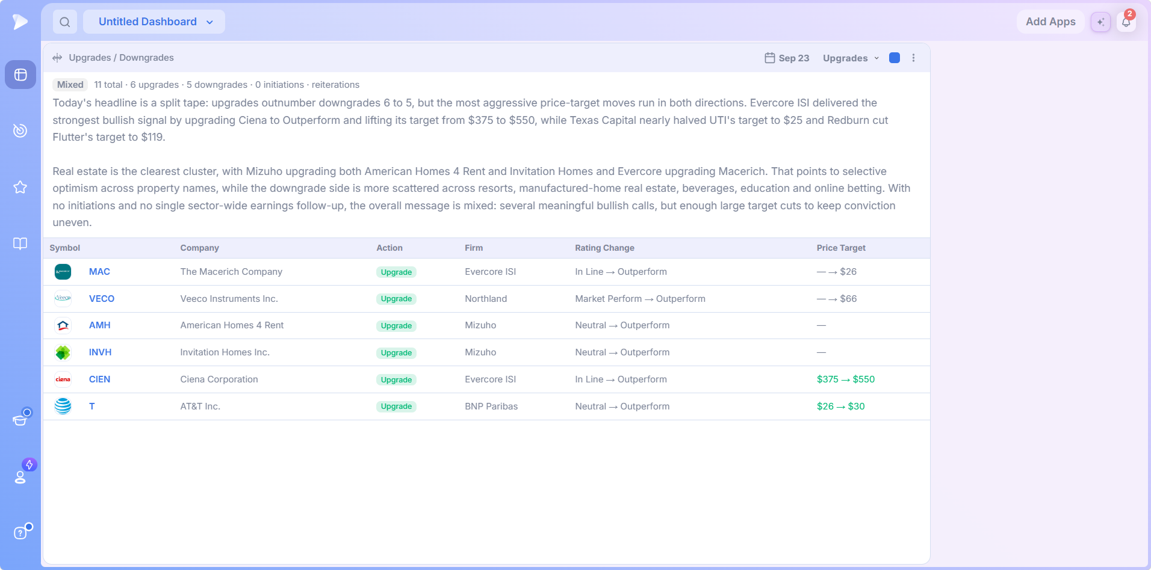Select the Invitation Homes Inc. cell
This screenshot has height=570, width=1151.
coord(225,352)
